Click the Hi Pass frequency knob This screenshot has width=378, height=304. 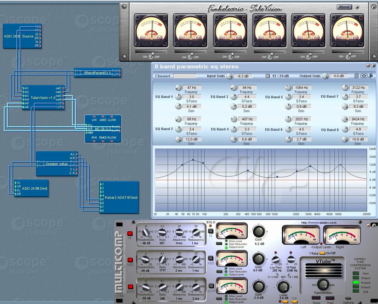[291, 260]
